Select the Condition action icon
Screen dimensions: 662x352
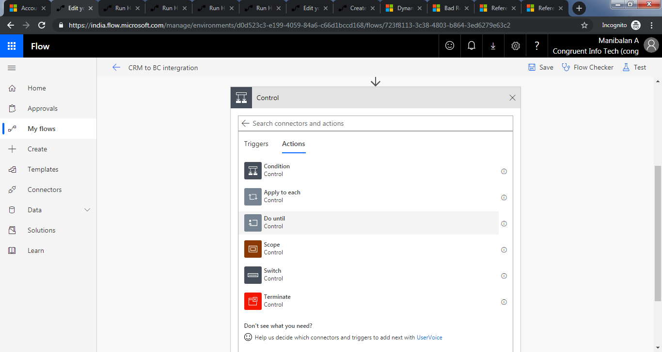click(253, 170)
